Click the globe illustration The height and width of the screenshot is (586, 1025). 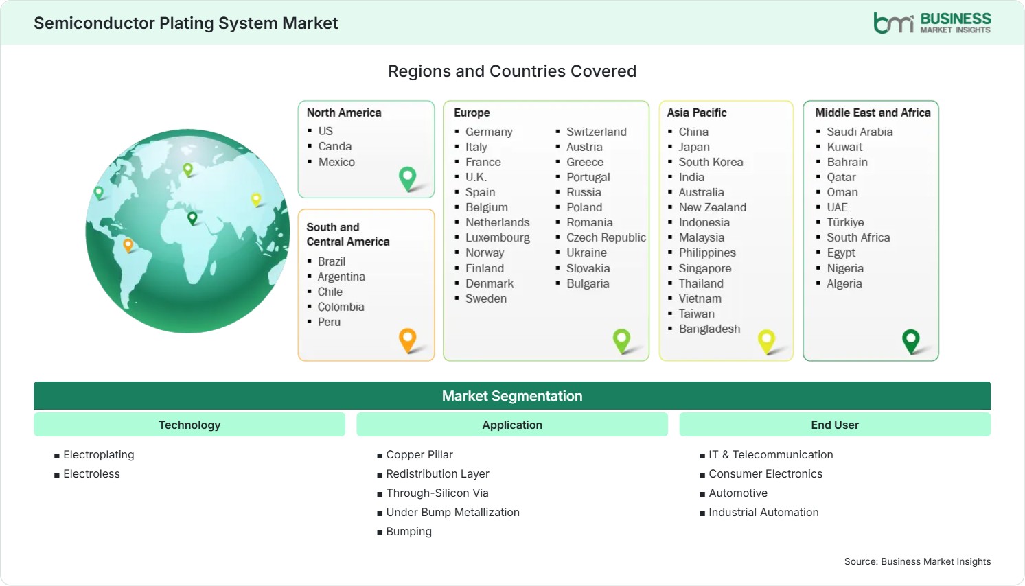click(x=187, y=231)
